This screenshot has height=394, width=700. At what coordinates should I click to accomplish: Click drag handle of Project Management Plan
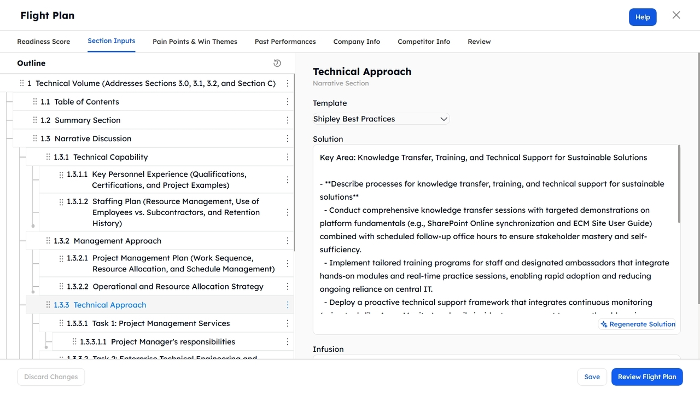61,258
